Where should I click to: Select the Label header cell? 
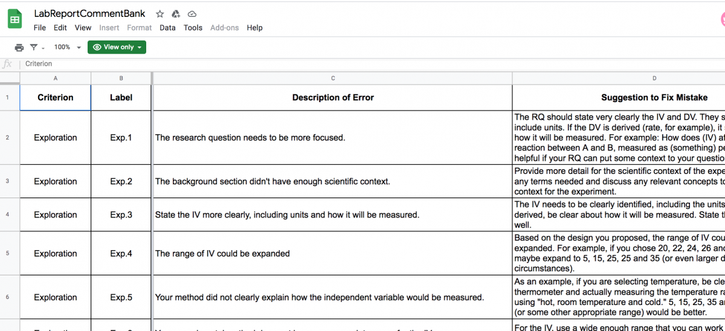pos(121,98)
